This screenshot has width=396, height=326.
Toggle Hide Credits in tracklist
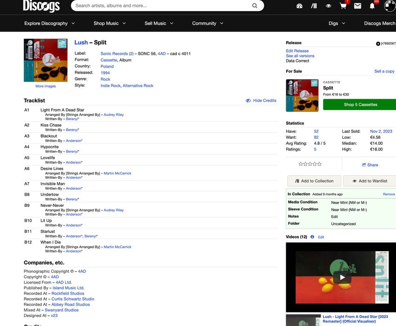[x=261, y=100]
